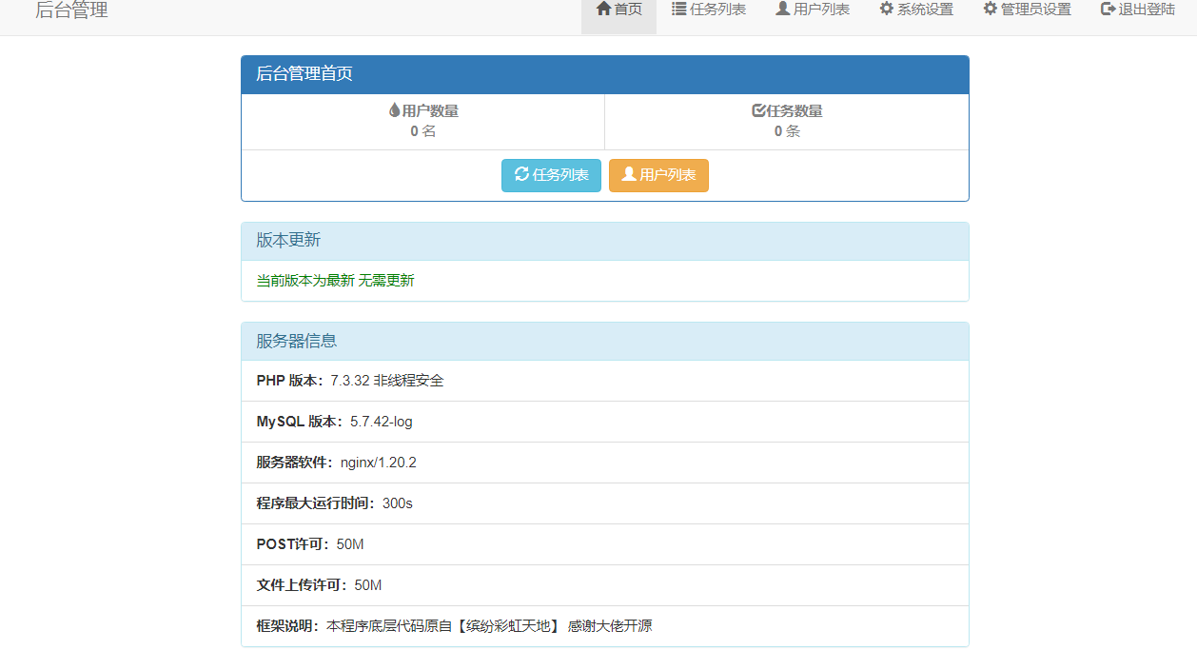Click the list icon beside 任务列表
Image resolution: width=1197 pixels, height=670 pixels.
click(679, 9)
